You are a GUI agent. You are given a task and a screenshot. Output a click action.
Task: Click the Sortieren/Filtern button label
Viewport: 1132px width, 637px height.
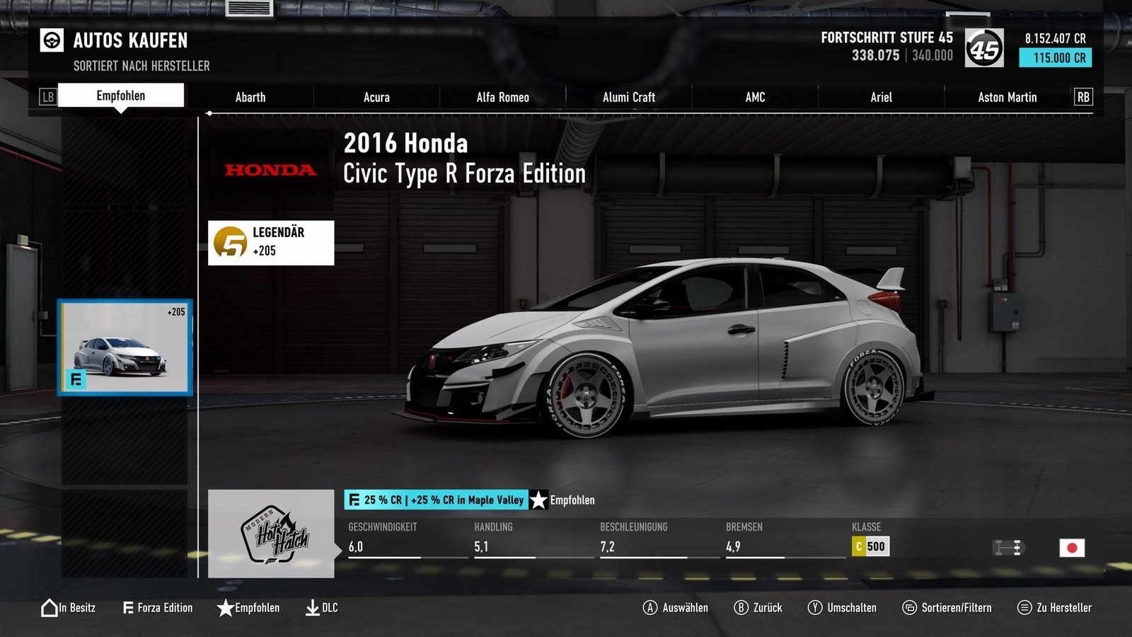pos(957,607)
